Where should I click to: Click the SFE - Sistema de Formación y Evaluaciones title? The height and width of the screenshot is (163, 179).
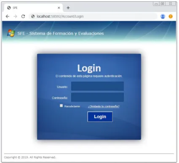tap(61, 33)
